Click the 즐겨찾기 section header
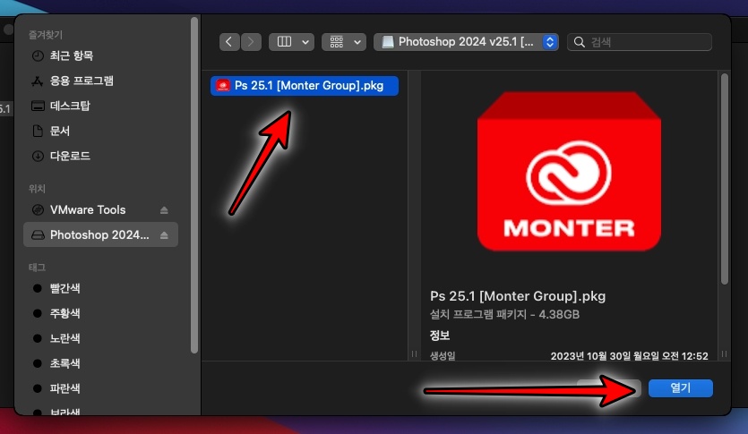Image resolution: width=748 pixels, height=434 pixels. (x=46, y=34)
